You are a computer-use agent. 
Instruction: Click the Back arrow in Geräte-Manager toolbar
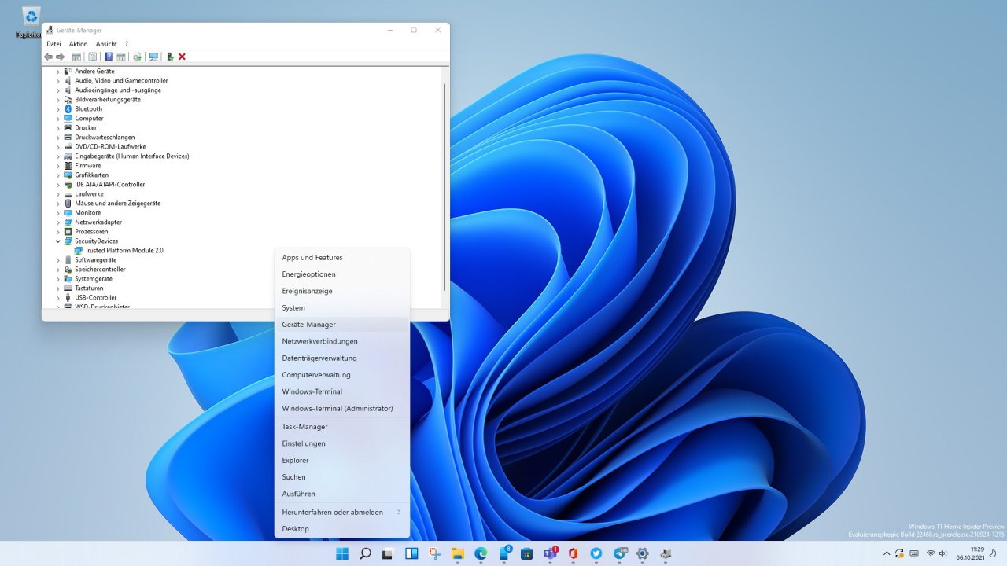click(x=49, y=57)
